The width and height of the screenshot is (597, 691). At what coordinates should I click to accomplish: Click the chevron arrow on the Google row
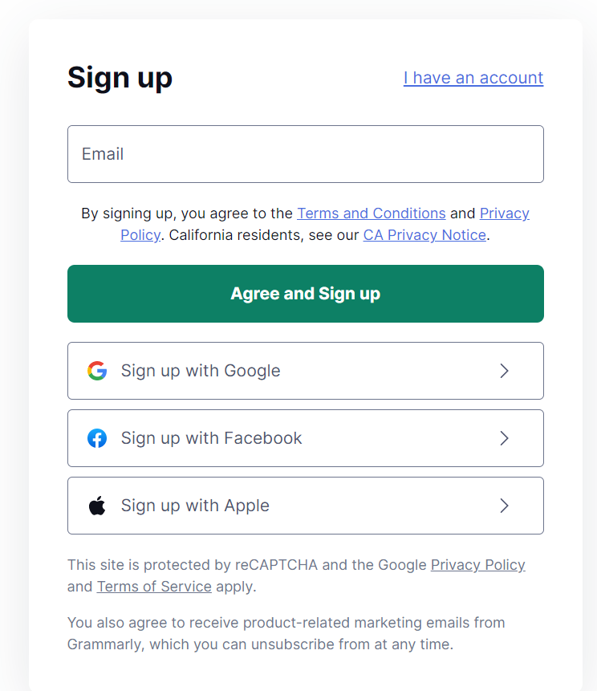(504, 371)
